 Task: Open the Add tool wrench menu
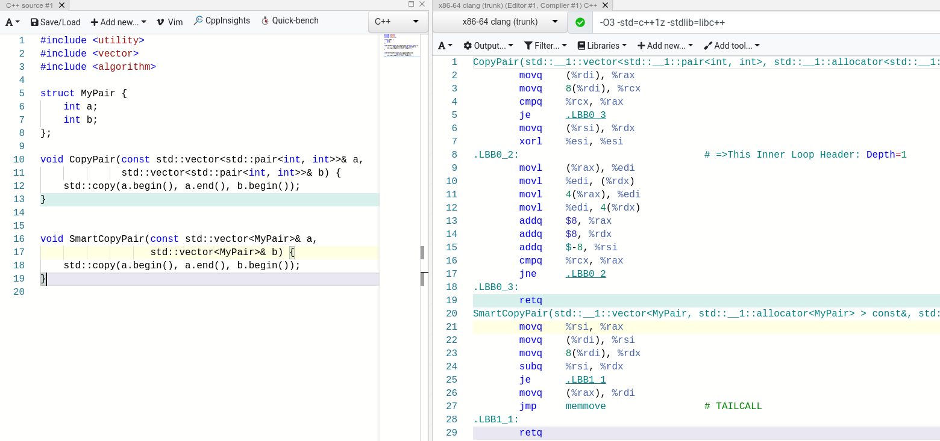click(732, 46)
